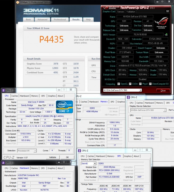174x192 pixels.
Task: Select SPD tab in the CPU-Z SPD window
Action: pos(119,156)
